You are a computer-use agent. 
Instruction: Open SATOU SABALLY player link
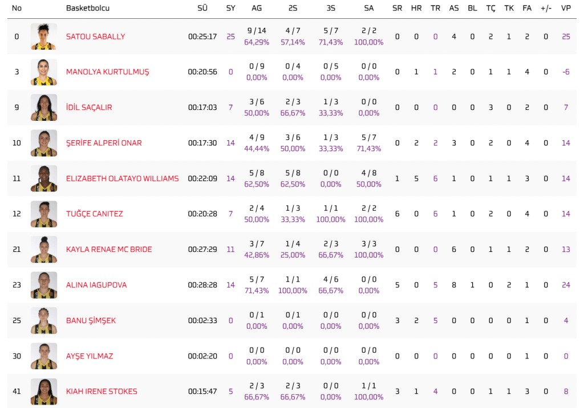pyautogui.click(x=95, y=36)
